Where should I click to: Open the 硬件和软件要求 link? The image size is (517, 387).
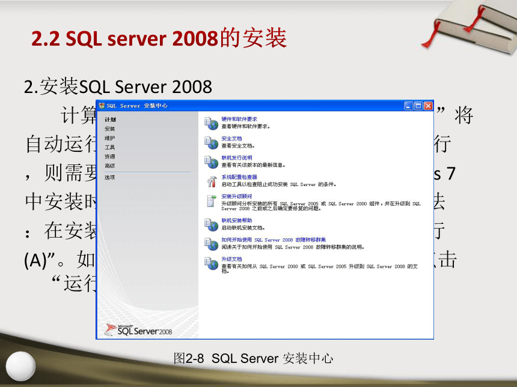[x=239, y=119]
